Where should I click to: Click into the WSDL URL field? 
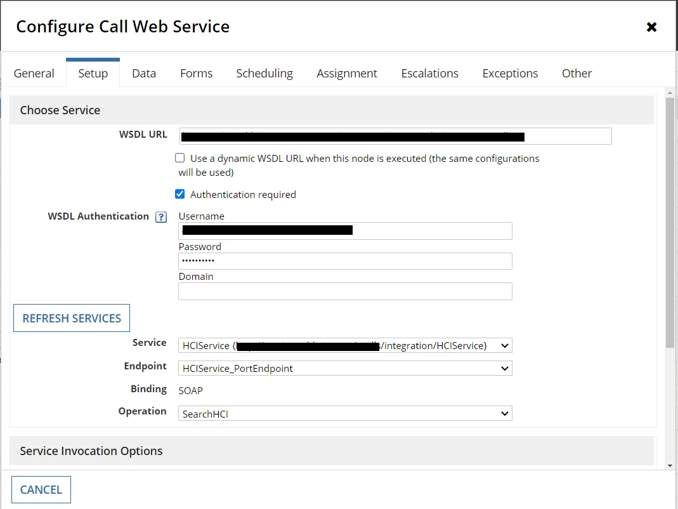(x=396, y=136)
